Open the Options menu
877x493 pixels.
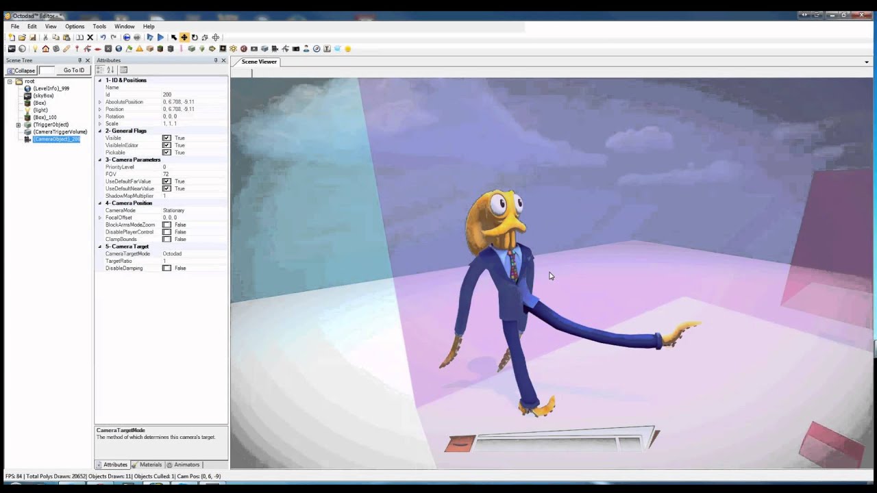click(75, 26)
